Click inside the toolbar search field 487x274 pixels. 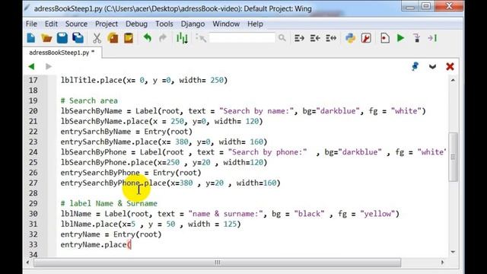point(242,38)
